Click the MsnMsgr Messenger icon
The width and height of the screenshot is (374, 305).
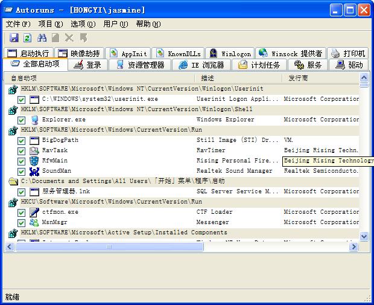(34, 222)
